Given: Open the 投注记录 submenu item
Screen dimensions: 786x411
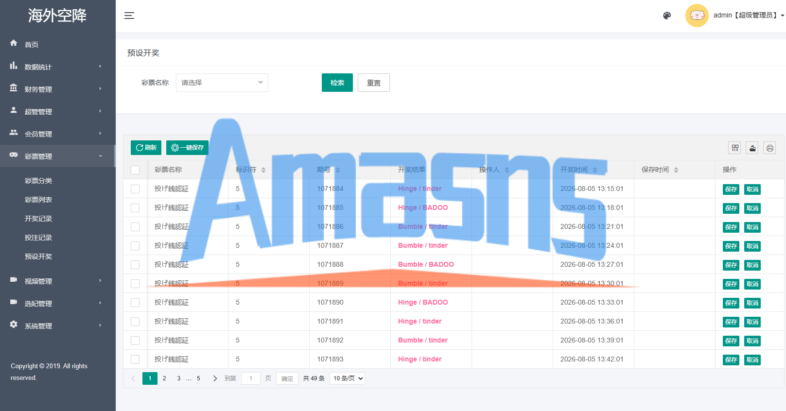Looking at the screenshot, I should point(38,238).
